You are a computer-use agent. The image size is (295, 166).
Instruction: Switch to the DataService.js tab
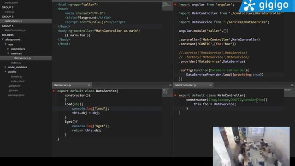(x=72, y=85)
